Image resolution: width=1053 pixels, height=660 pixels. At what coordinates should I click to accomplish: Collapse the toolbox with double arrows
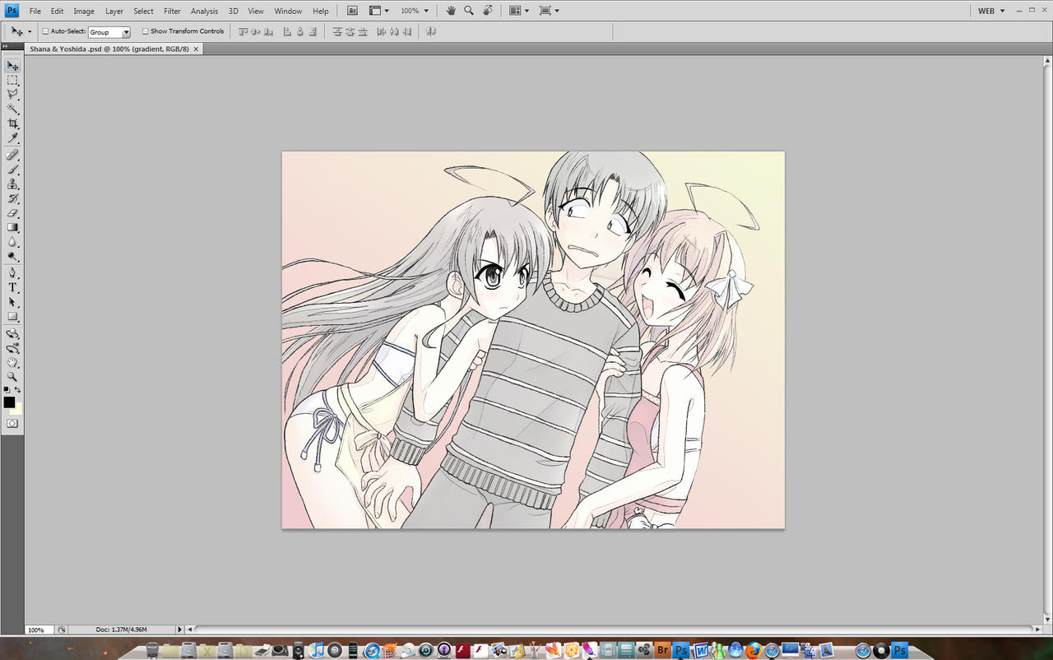click(x=6, y=46)
